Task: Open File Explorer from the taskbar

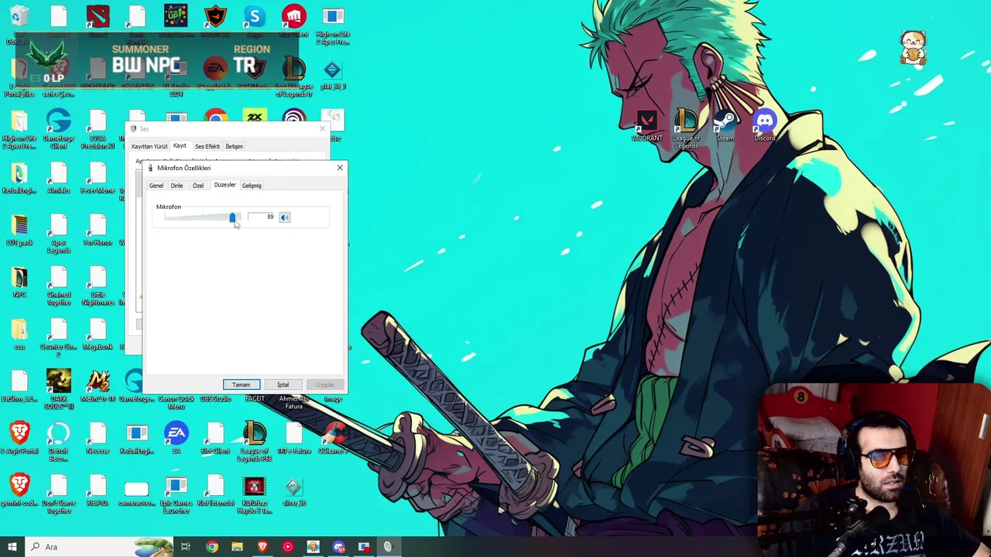Action: (237, 547)
